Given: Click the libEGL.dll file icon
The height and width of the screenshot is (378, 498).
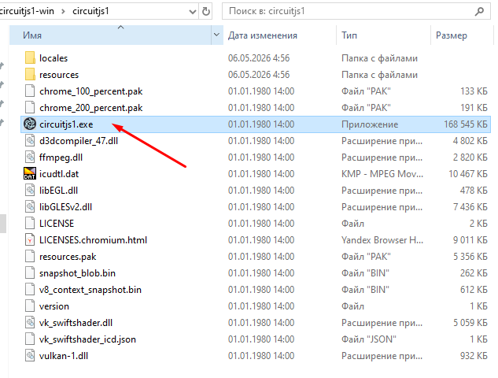Looking at the screenshot, I should pyautogui.click(x=30, y=190).
